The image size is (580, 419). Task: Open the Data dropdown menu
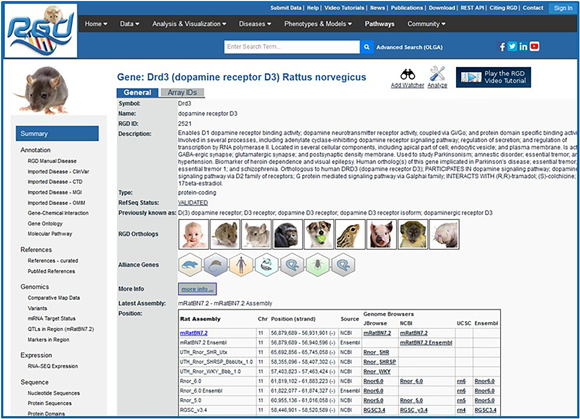(x=129, y=24)
